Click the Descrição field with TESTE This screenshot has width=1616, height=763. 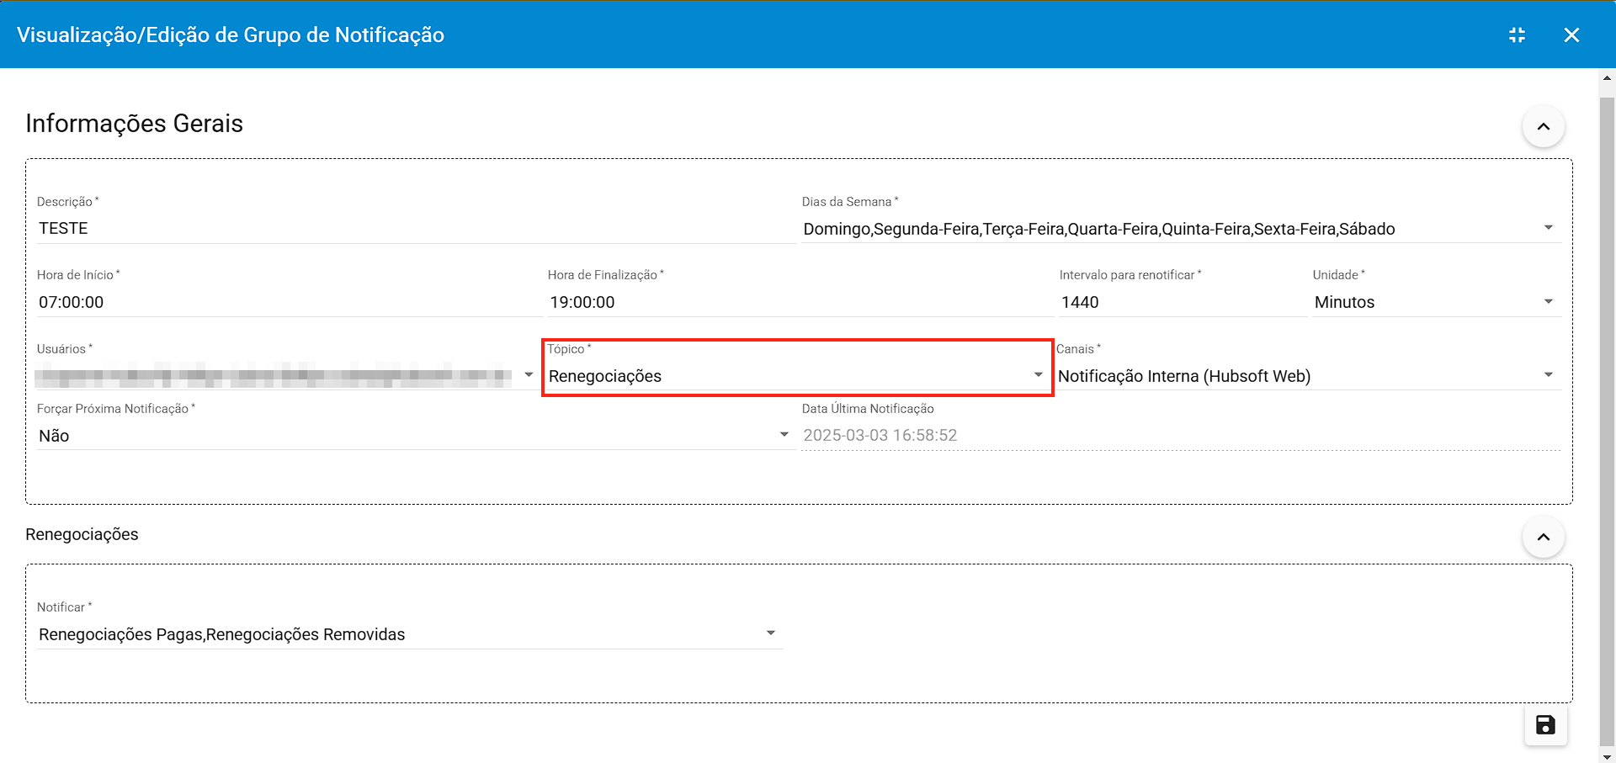tap(415, 229)
